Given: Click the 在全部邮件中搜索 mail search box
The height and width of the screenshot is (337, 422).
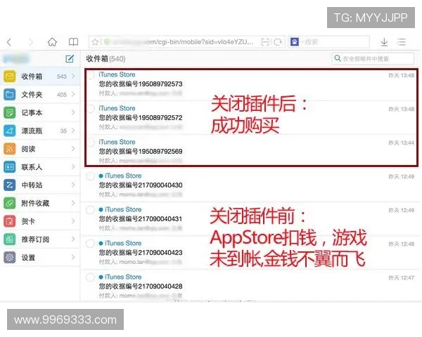Looking at the screenshot, I should click(x=373, y=58).
